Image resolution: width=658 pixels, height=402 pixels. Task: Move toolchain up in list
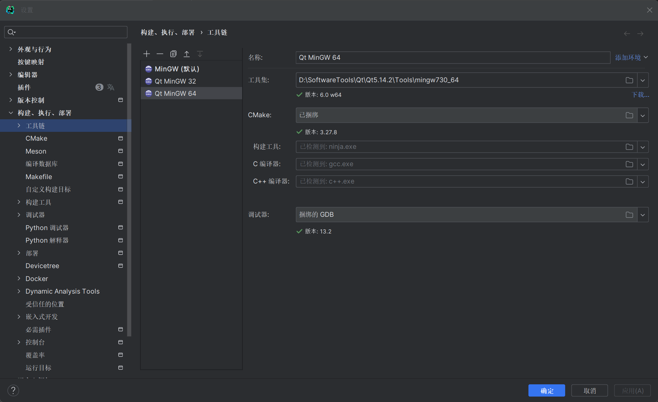(x=187, y=54)
